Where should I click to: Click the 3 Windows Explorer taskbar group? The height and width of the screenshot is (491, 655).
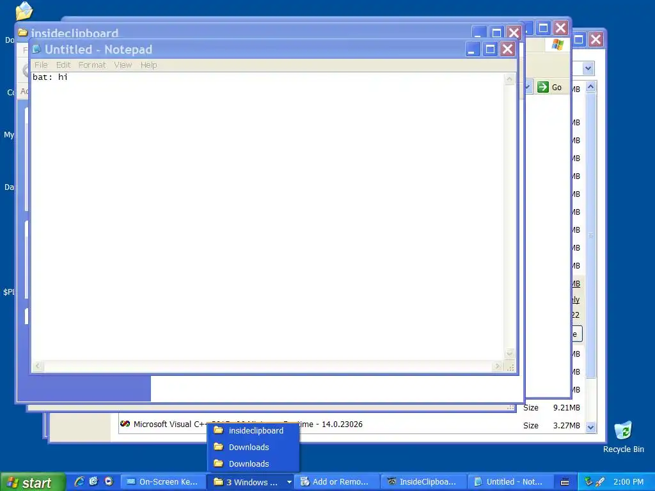tap(250, 482)
